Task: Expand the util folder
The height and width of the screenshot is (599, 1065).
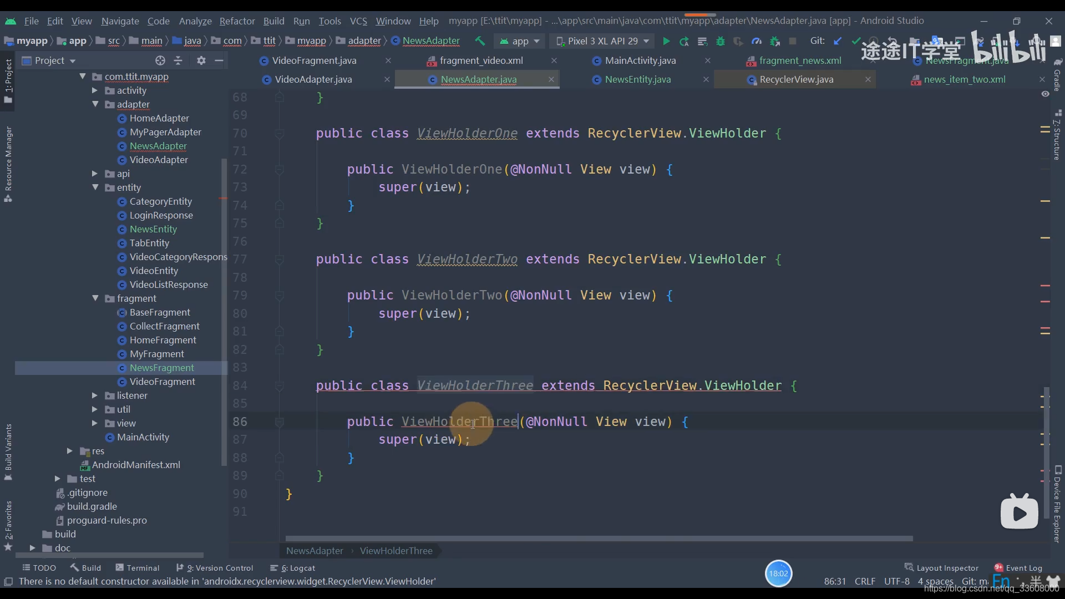Action: [x=95, y=409]
